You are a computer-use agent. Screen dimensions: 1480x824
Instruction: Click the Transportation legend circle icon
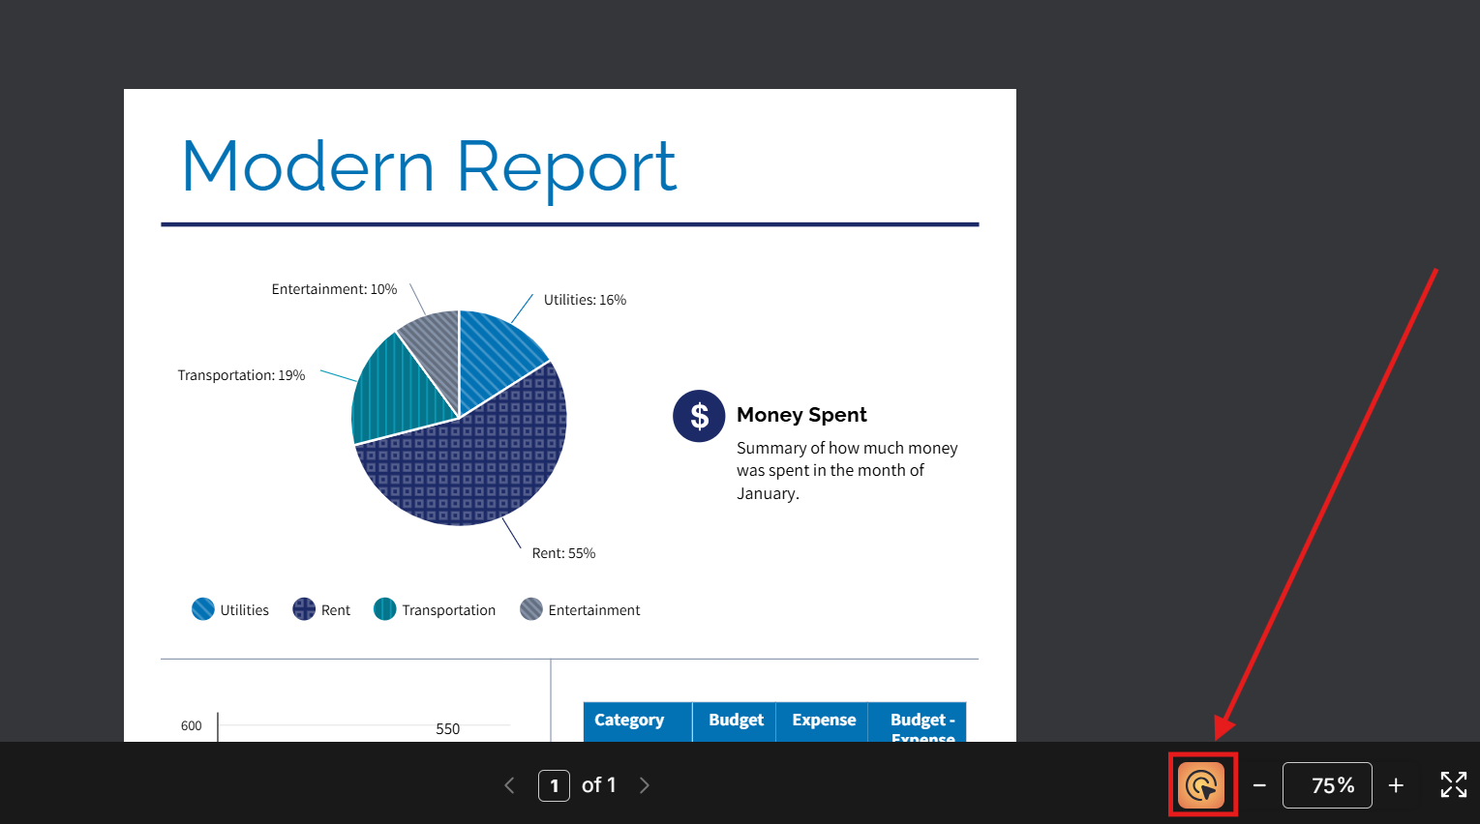(384, 608)
